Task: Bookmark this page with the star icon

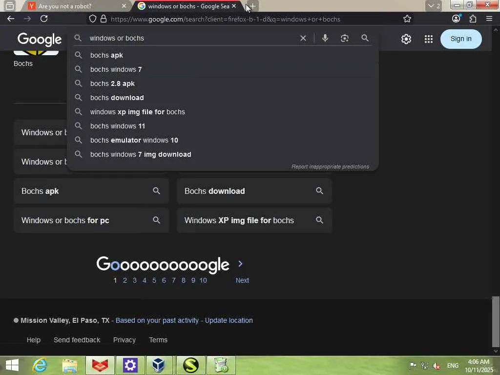Action: (407, 19)
